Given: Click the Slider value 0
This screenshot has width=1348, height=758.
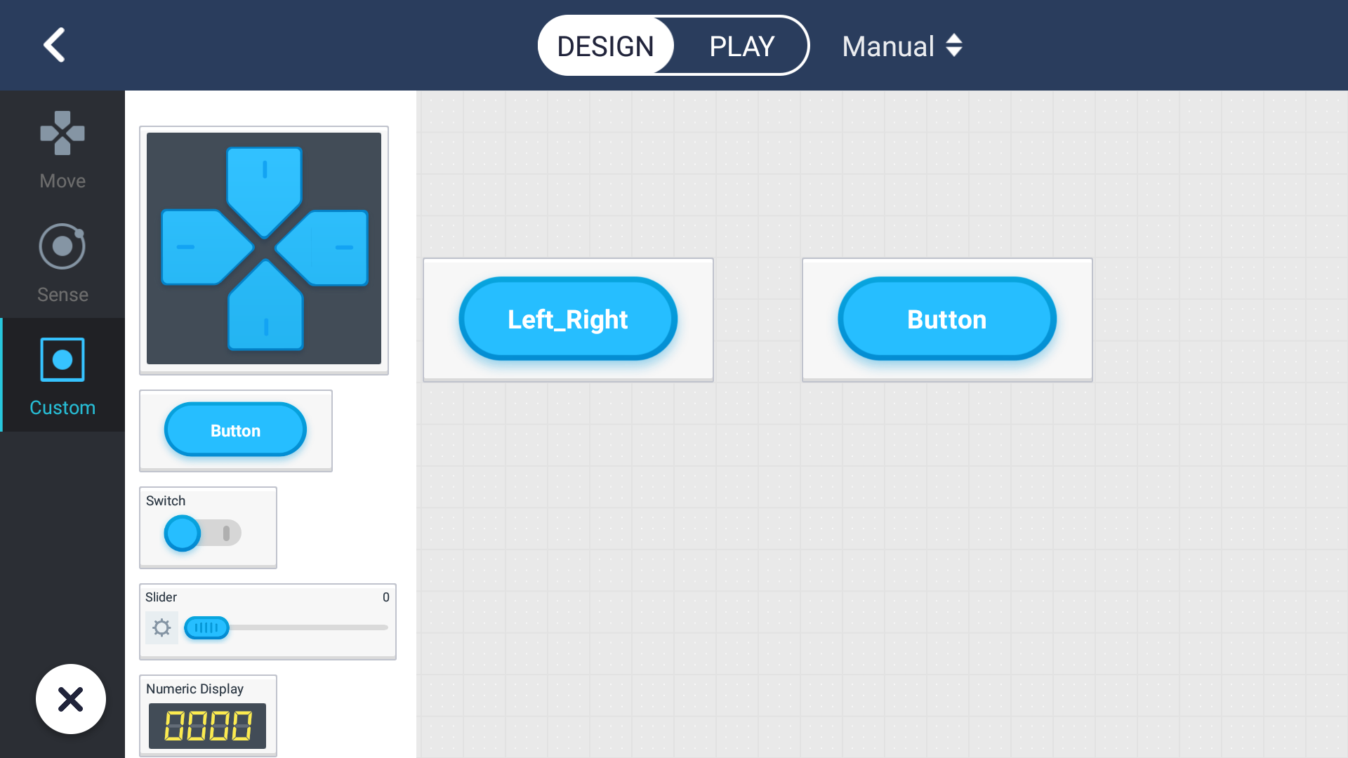Looking at the screenshot, I should 385,597.
